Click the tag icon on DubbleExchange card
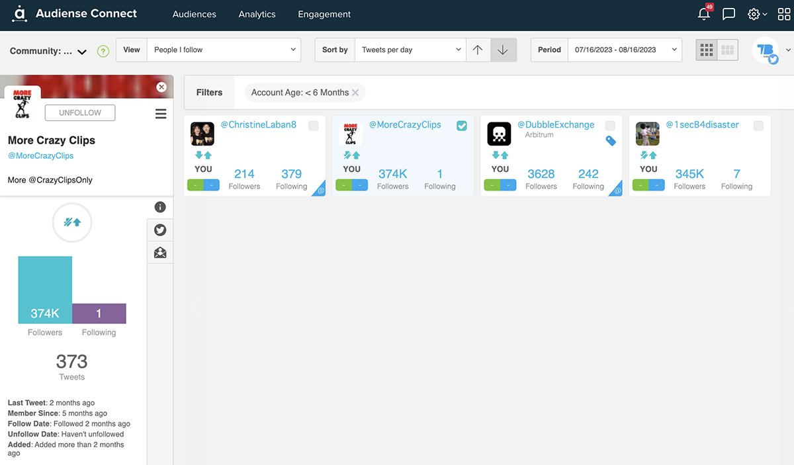This screenshot has height=465, width=794. tap(611, 141)
